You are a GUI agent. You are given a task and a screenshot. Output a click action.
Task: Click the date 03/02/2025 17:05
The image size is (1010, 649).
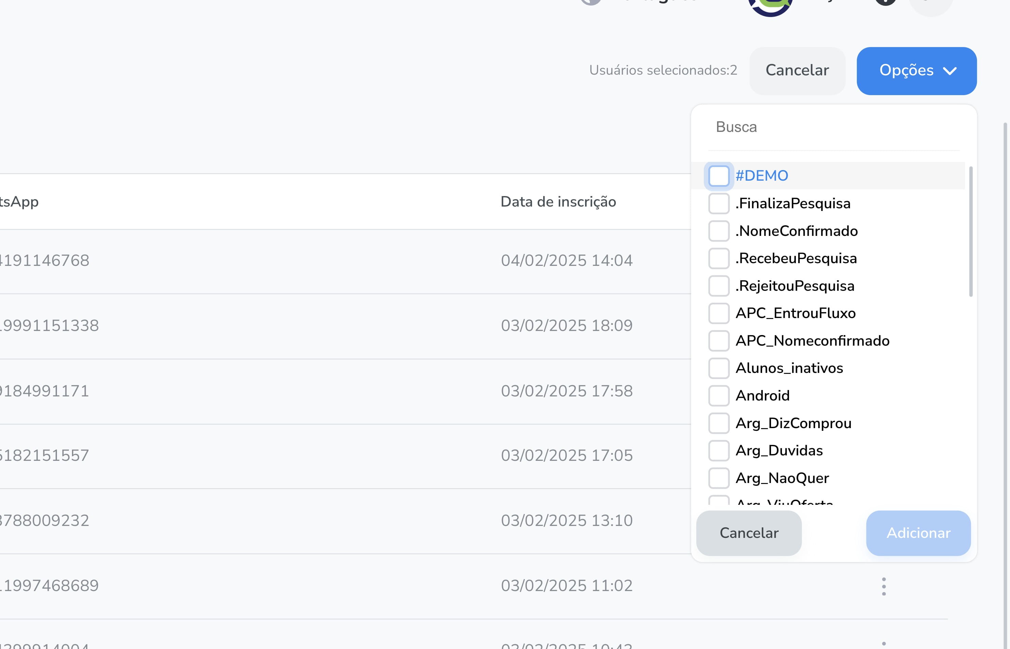tap(566, 456)
